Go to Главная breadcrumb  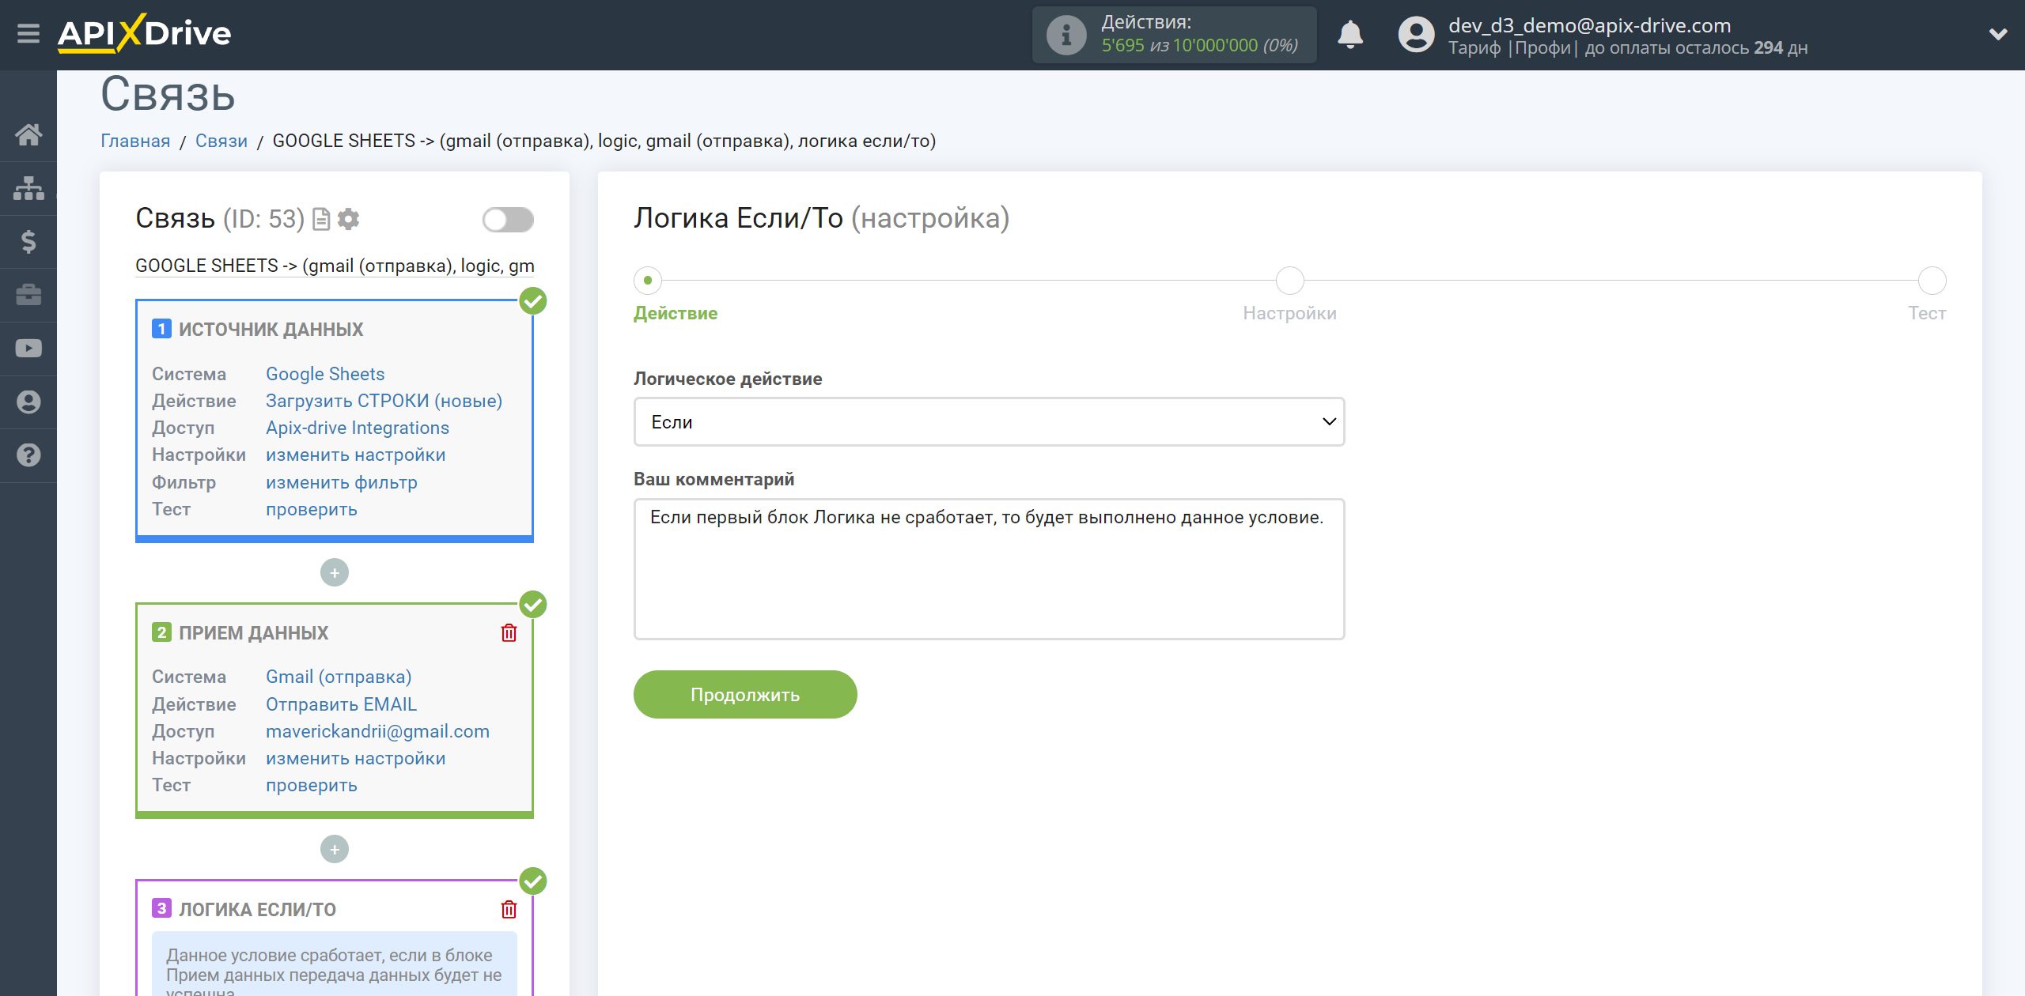coord(135,141)
